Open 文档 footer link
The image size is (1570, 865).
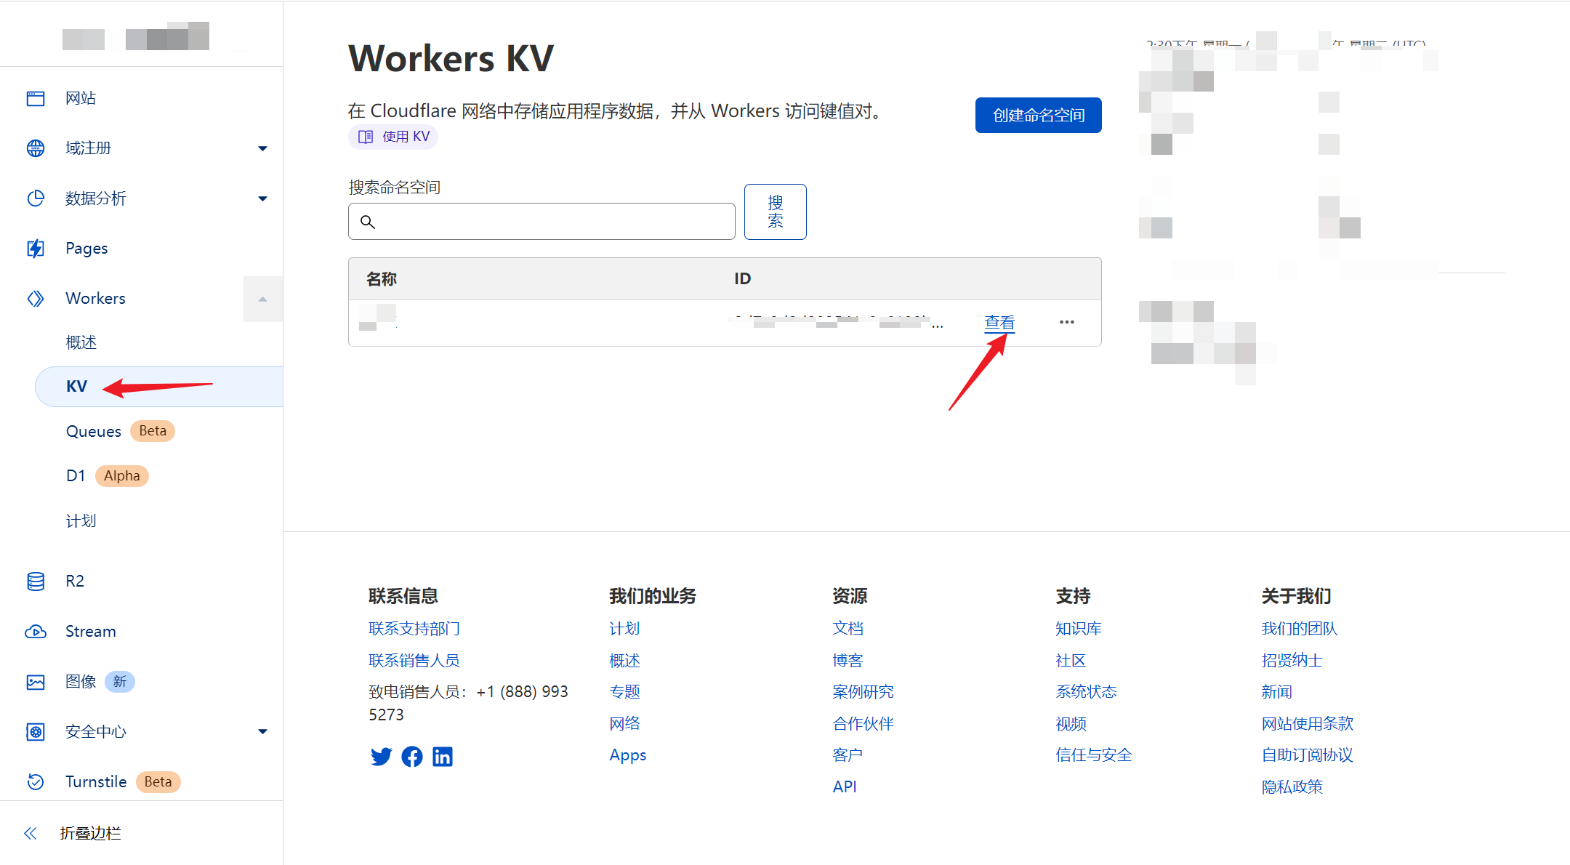coord(848,629)
